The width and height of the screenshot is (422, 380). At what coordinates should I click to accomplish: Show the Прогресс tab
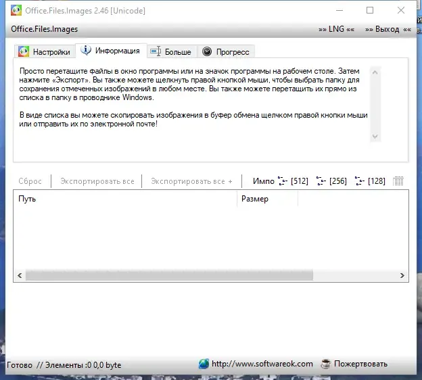225,51
